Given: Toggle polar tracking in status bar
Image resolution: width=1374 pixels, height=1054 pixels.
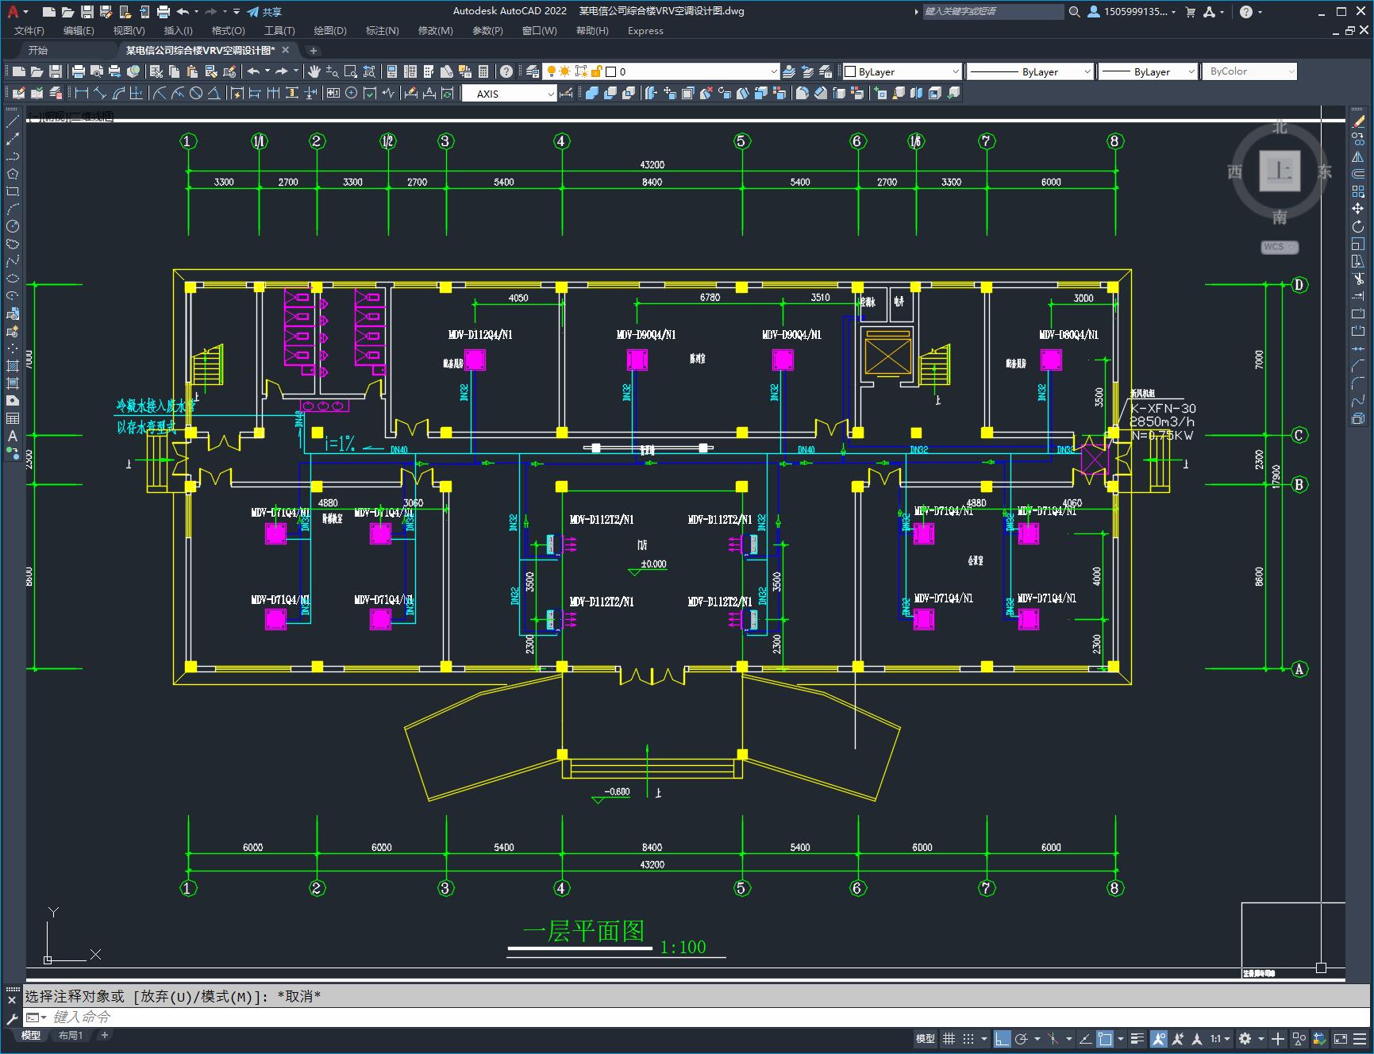Looking at the screenshot, I should click(x=1022, y=1038).
